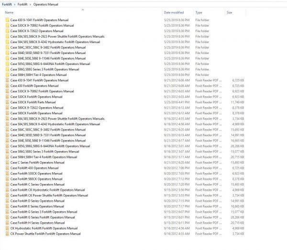This screenshot has width=287, height=250.
Task: Click folder icon of Case 586H,588H Tier 4 Operators Manual
Action: click(7, 75)
